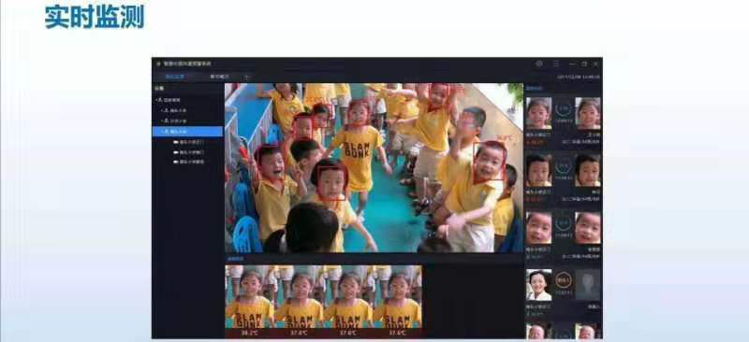Select the highlighted blue tree node
The image size is (749, 342).
(x=188, y=132)
